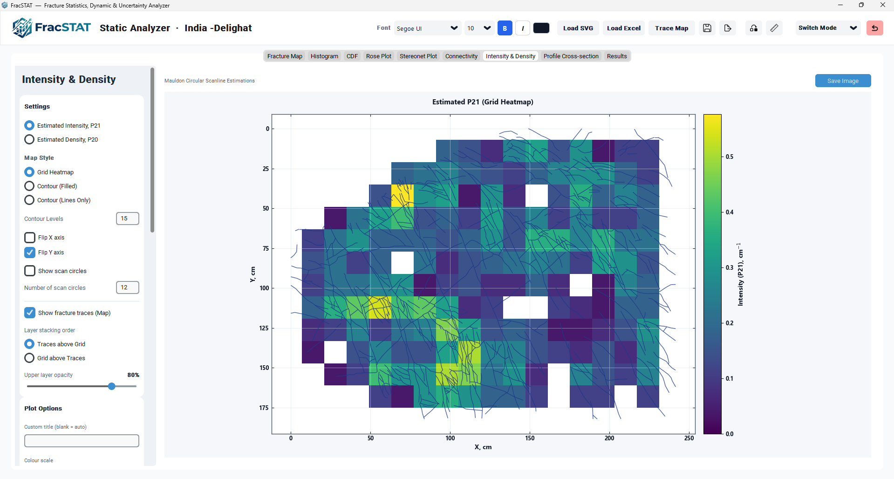Click the Trace Map button
This screenshot has height=479, width=894.
point(672,28)
